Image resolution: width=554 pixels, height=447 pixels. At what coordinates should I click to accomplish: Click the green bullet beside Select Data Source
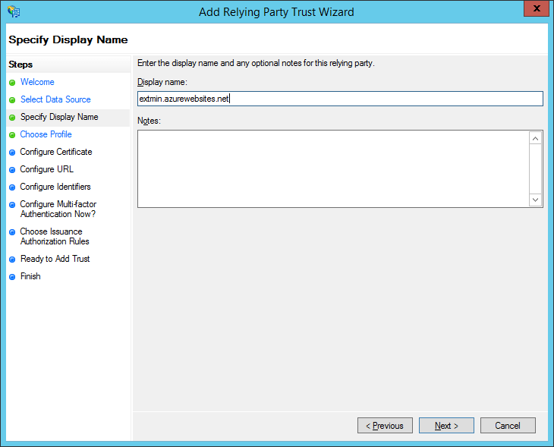tap(12, 99)
